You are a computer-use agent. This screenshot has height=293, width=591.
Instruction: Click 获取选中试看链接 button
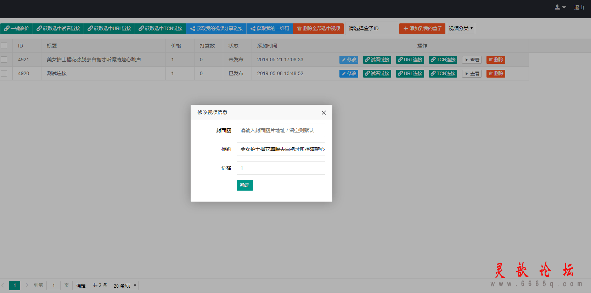[58, 28]
